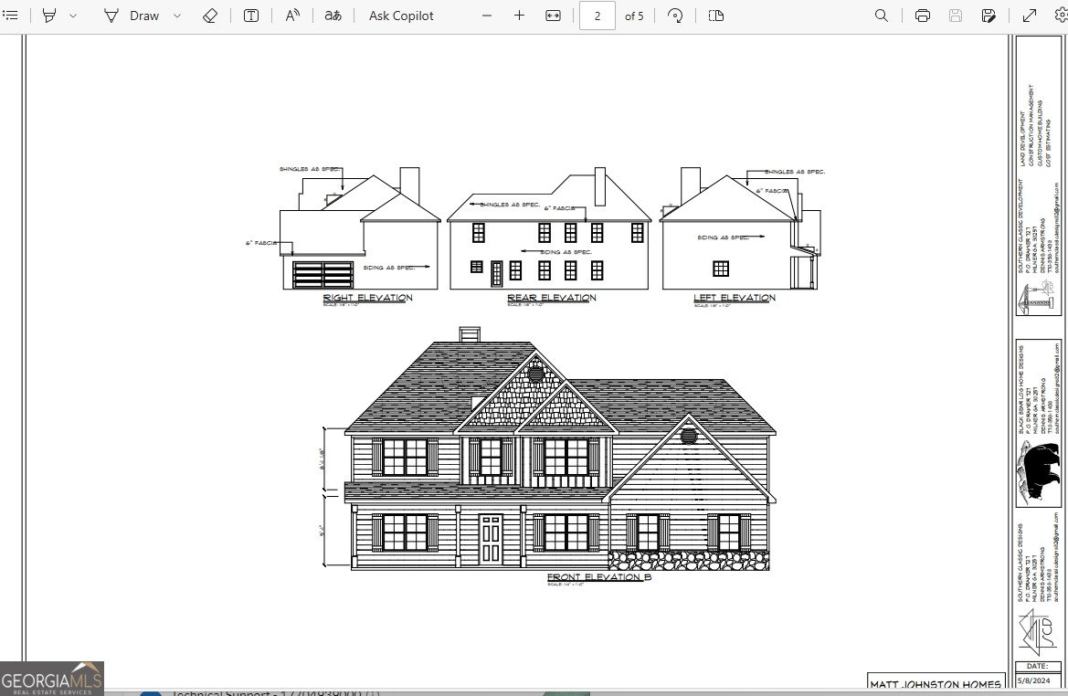Screen dimensions: 1068x696
Task: Rotate the page
Action: tap(675, 15)
